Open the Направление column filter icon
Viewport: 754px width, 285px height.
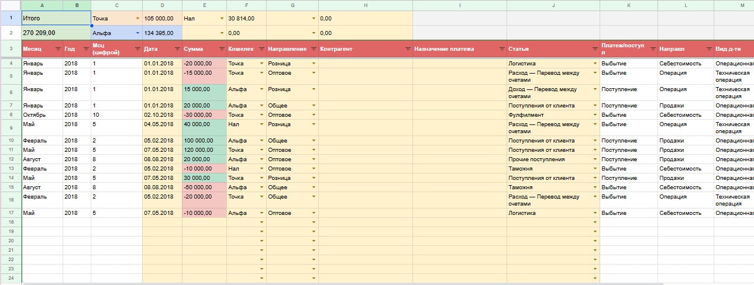[x=314, y=49]
